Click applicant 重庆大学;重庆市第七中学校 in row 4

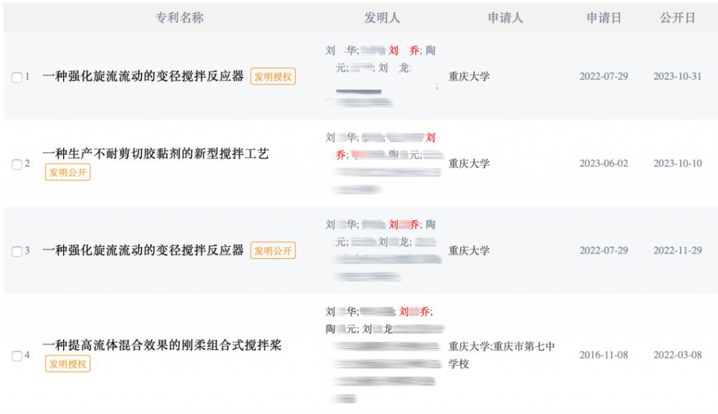coord(501,355)
